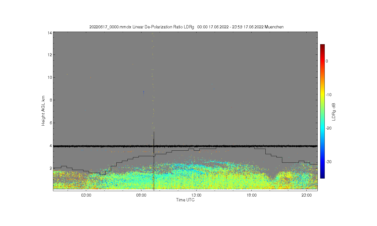The image size is (377, 226).
Task: Click the LDRg colorbar gradient
Action: pos(322,111)
